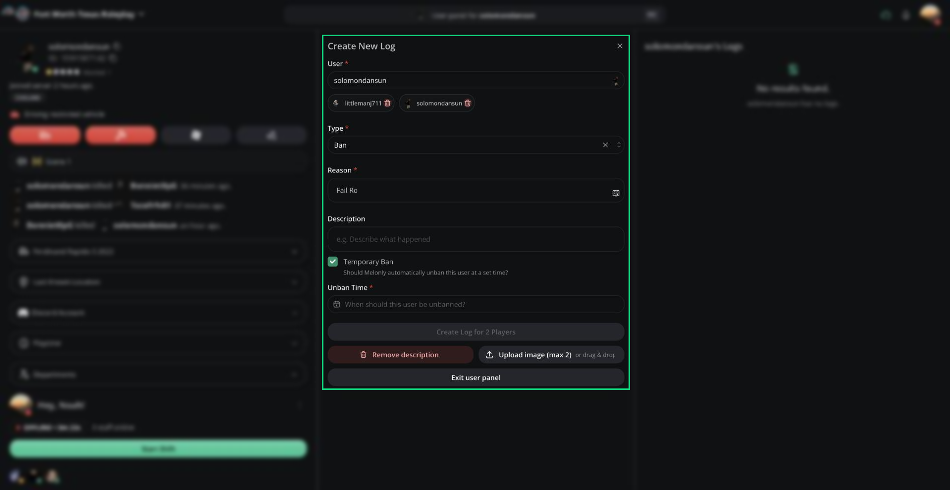
Task: Open the Unban Time date picker field
Action: pos(475,304)
